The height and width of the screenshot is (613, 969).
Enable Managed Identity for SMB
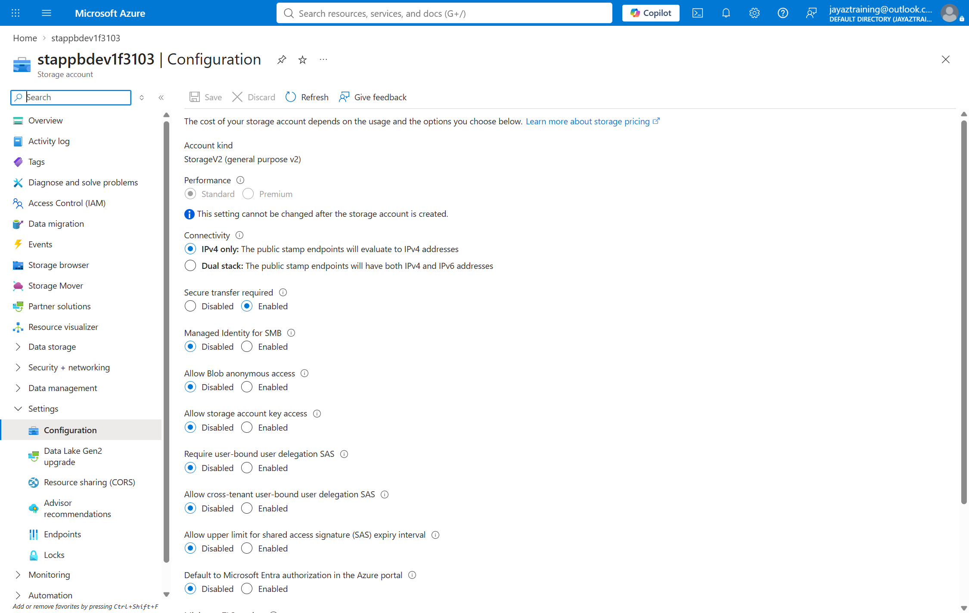(247, 347)
